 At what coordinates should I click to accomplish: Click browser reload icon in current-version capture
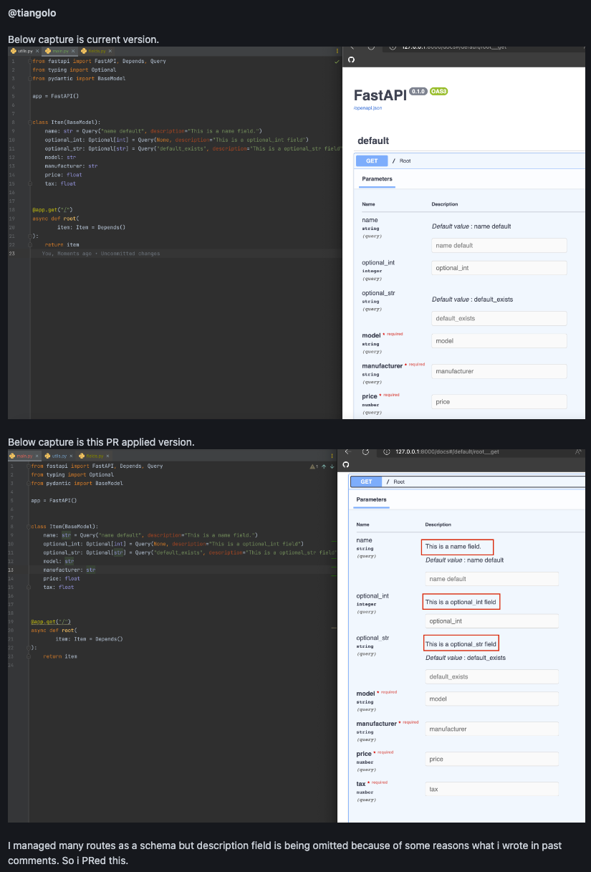371,47
